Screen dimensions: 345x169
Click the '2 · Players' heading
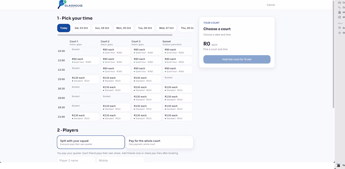pyautogui.click(x=67, y=130)
